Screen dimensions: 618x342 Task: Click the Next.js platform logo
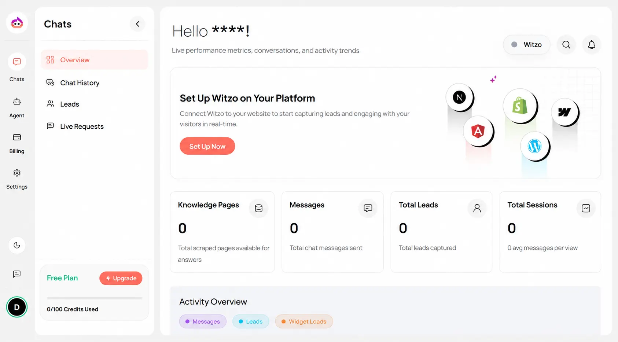point(459,97)
